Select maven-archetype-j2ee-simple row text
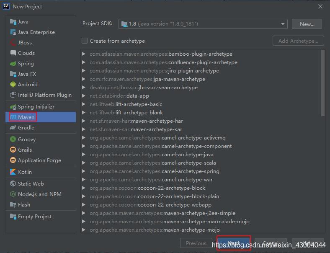Viewport: 330px width, 253px height. coord(162,213)
